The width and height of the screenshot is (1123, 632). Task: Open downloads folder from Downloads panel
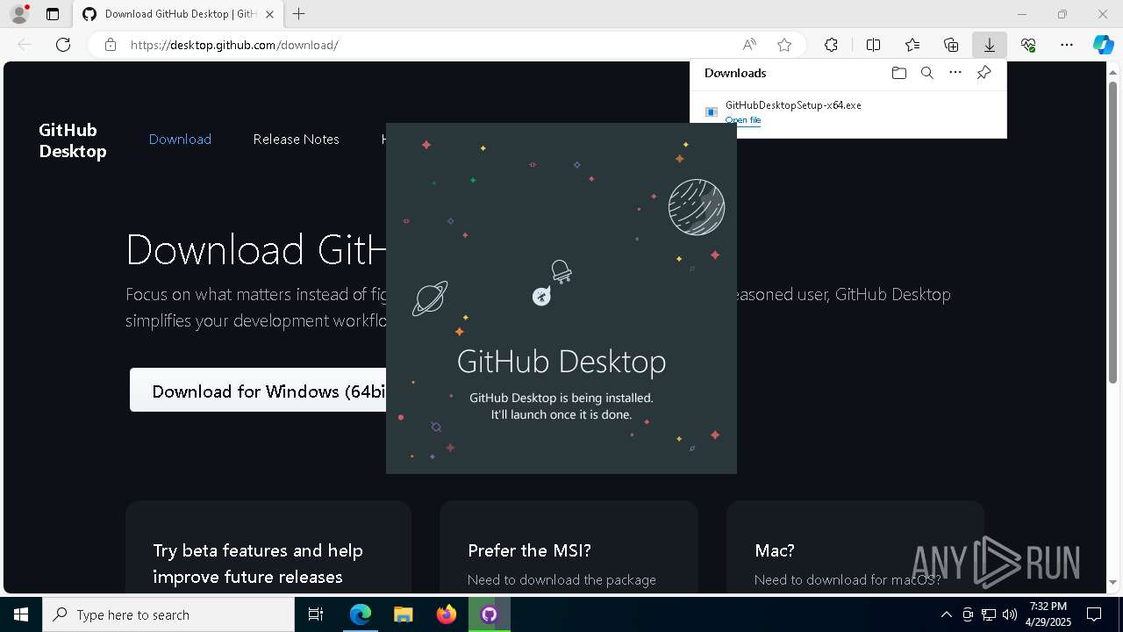[x=898, y=73]
